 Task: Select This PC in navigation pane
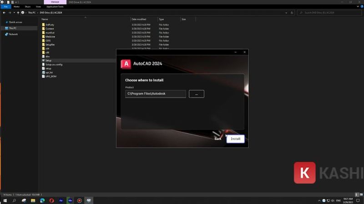pyautogui.click(x=12, y=28)
